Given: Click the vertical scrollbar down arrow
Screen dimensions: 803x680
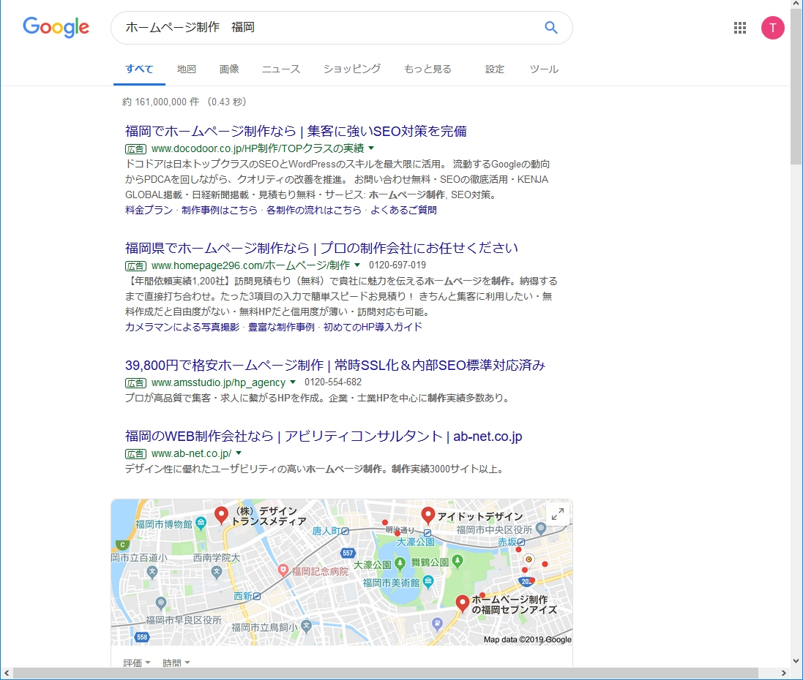Looking at the screenshot, I should [x=796, y=660].
